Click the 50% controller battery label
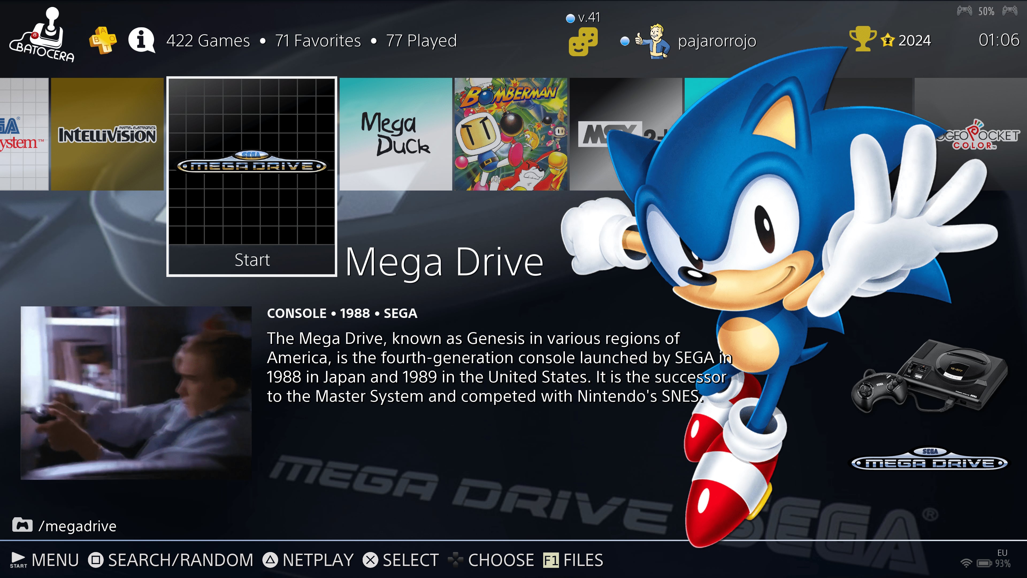Image resolution: width=1027 pixels, height=578 pixels. click(986, 11)
